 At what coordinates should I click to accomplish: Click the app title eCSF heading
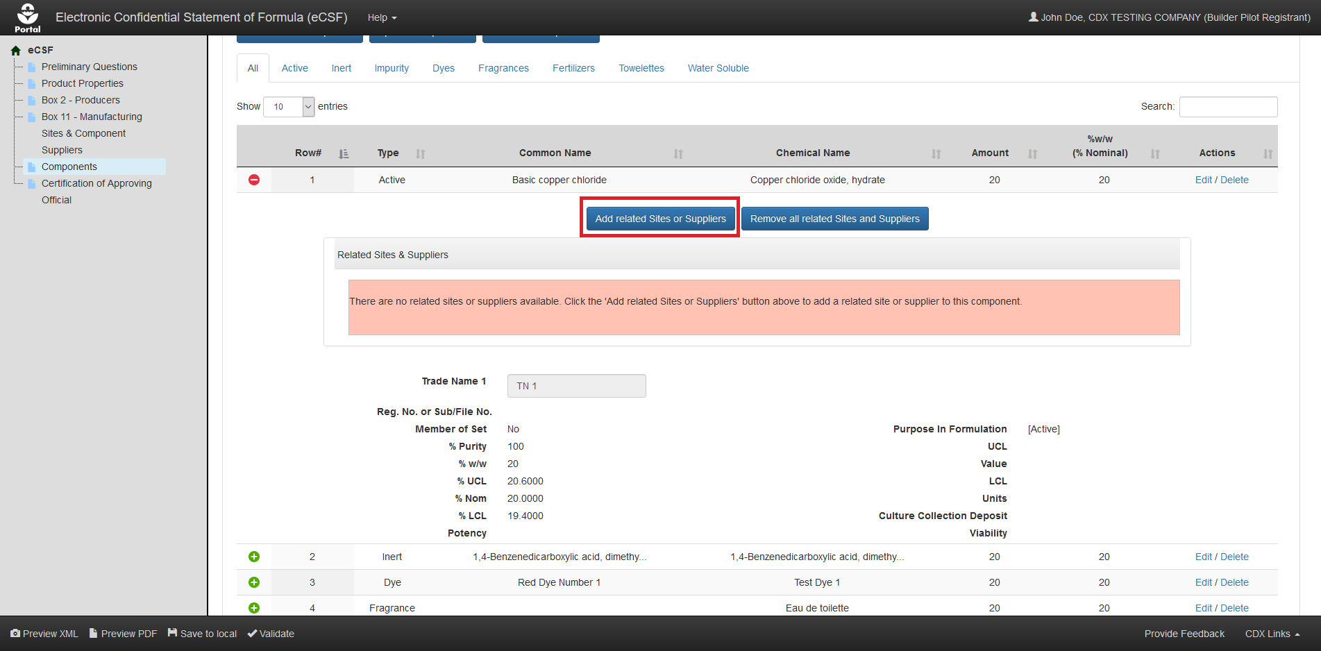[x=201, y=17]
